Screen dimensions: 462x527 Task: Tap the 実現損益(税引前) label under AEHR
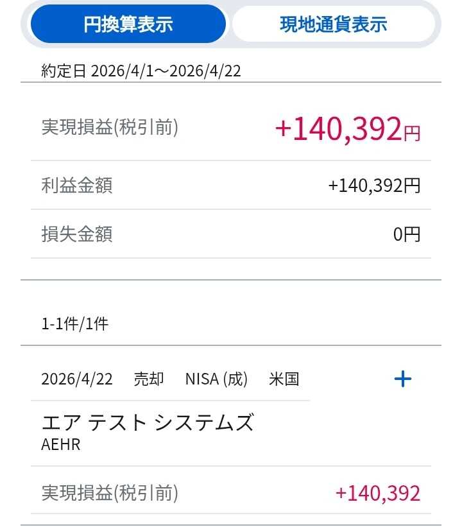pyautogui.click(x=110, y=493)
